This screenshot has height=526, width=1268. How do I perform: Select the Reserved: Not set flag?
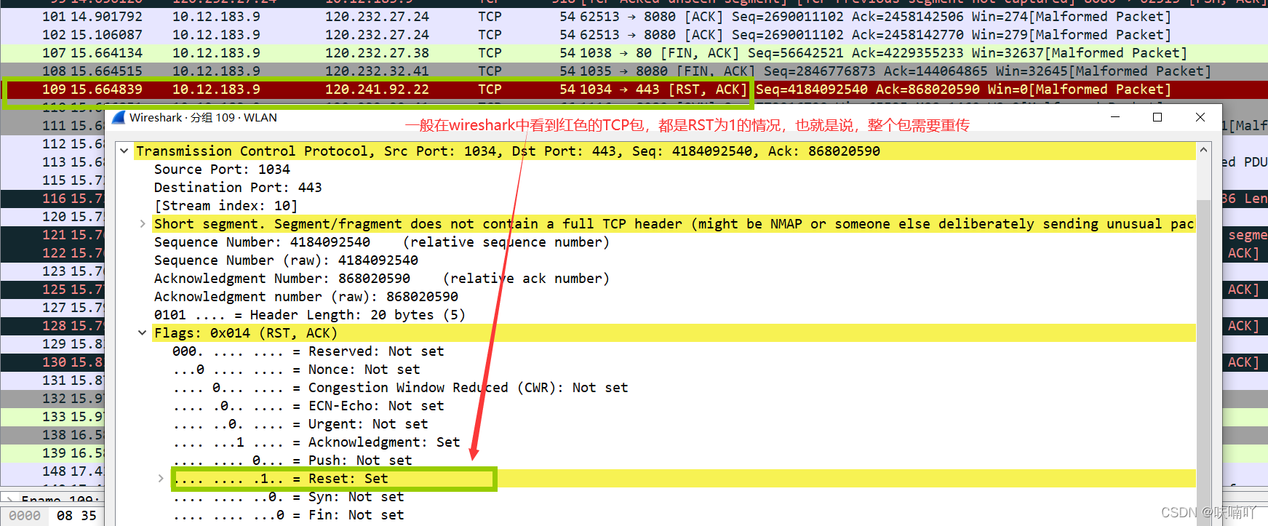point(308,351)
